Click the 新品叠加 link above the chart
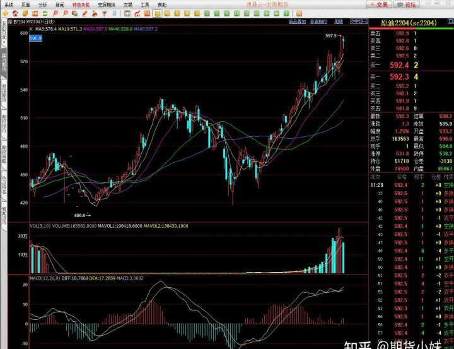The width and height of the screenshot is (454, 349). pos(297,21)
